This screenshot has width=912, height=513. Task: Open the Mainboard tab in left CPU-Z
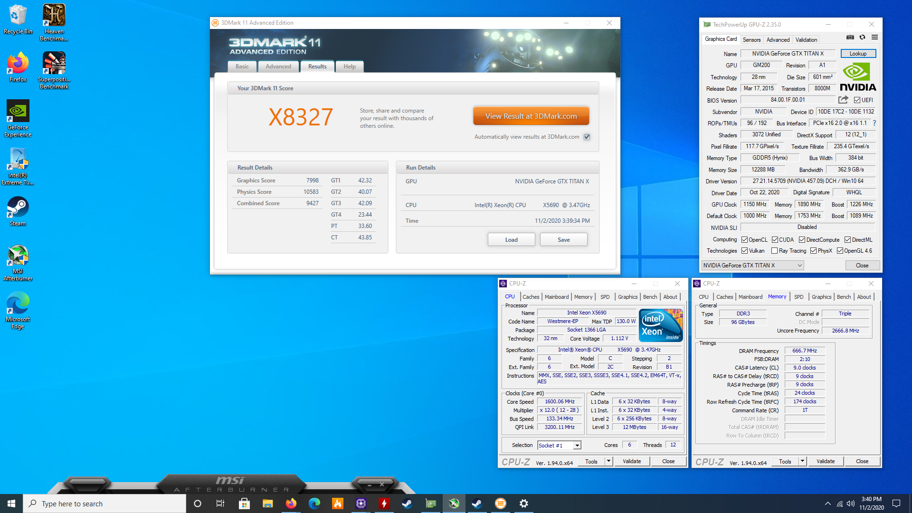click(557, 297)
